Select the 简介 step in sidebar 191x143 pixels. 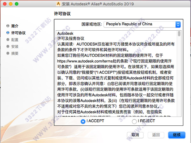coord(12,26)
